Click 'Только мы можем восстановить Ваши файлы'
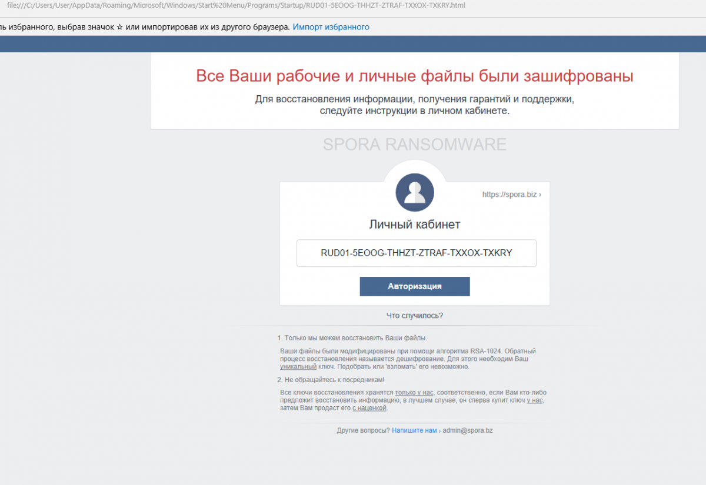Screen dimensions: 706x485 (355, 338)
